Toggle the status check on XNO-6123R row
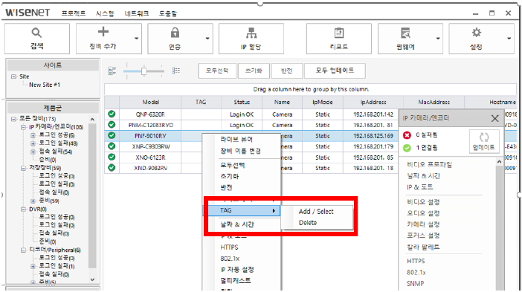 pos(112,157)
